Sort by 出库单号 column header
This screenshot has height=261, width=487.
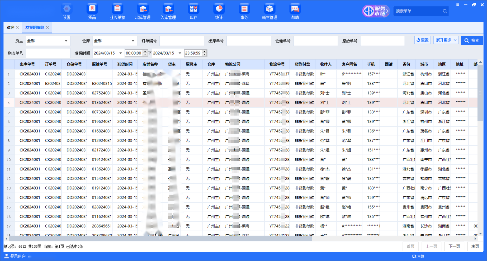(27, 64)
